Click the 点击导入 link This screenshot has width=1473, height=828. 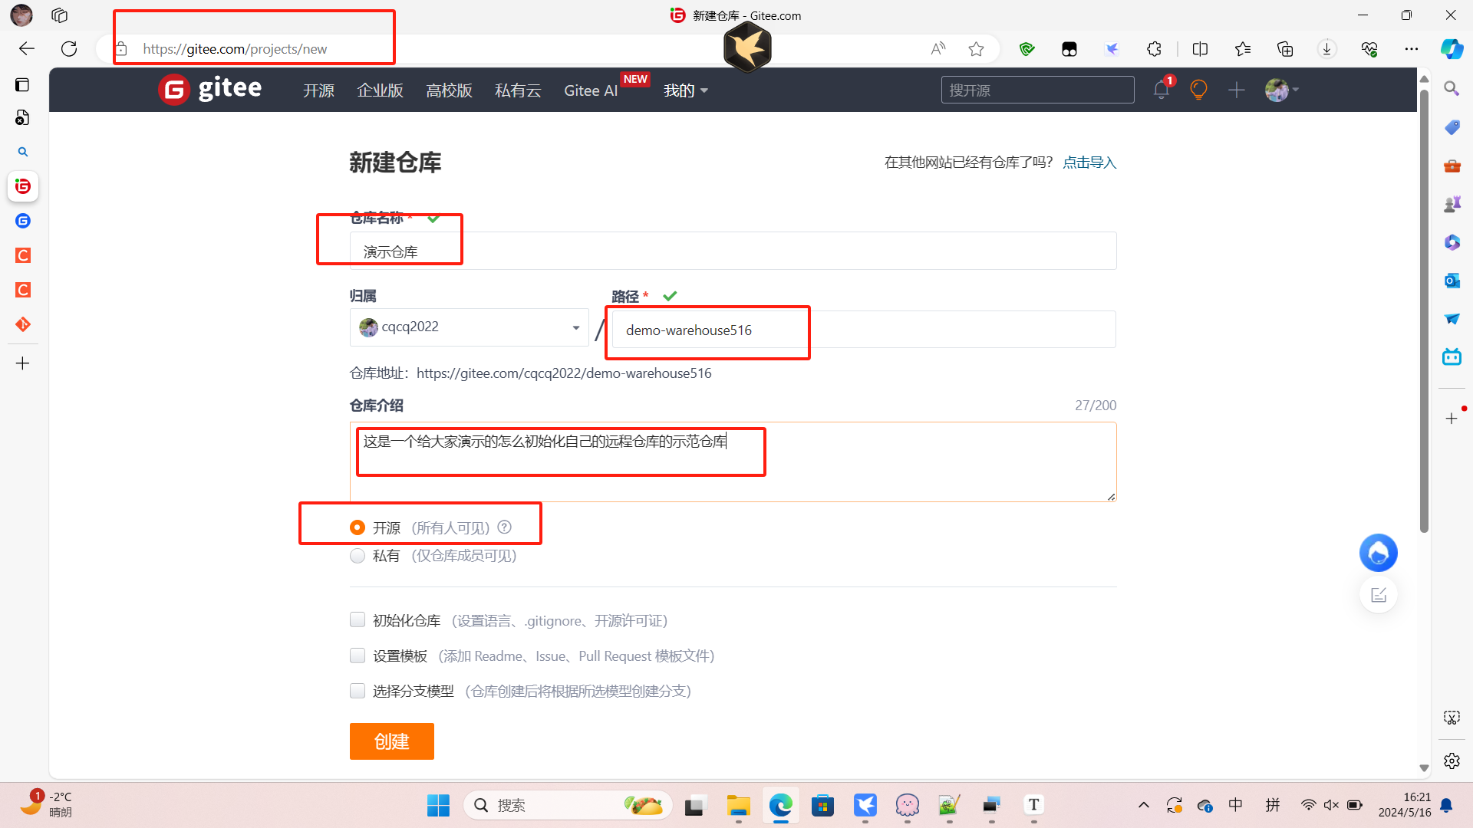pos(1089,163)
